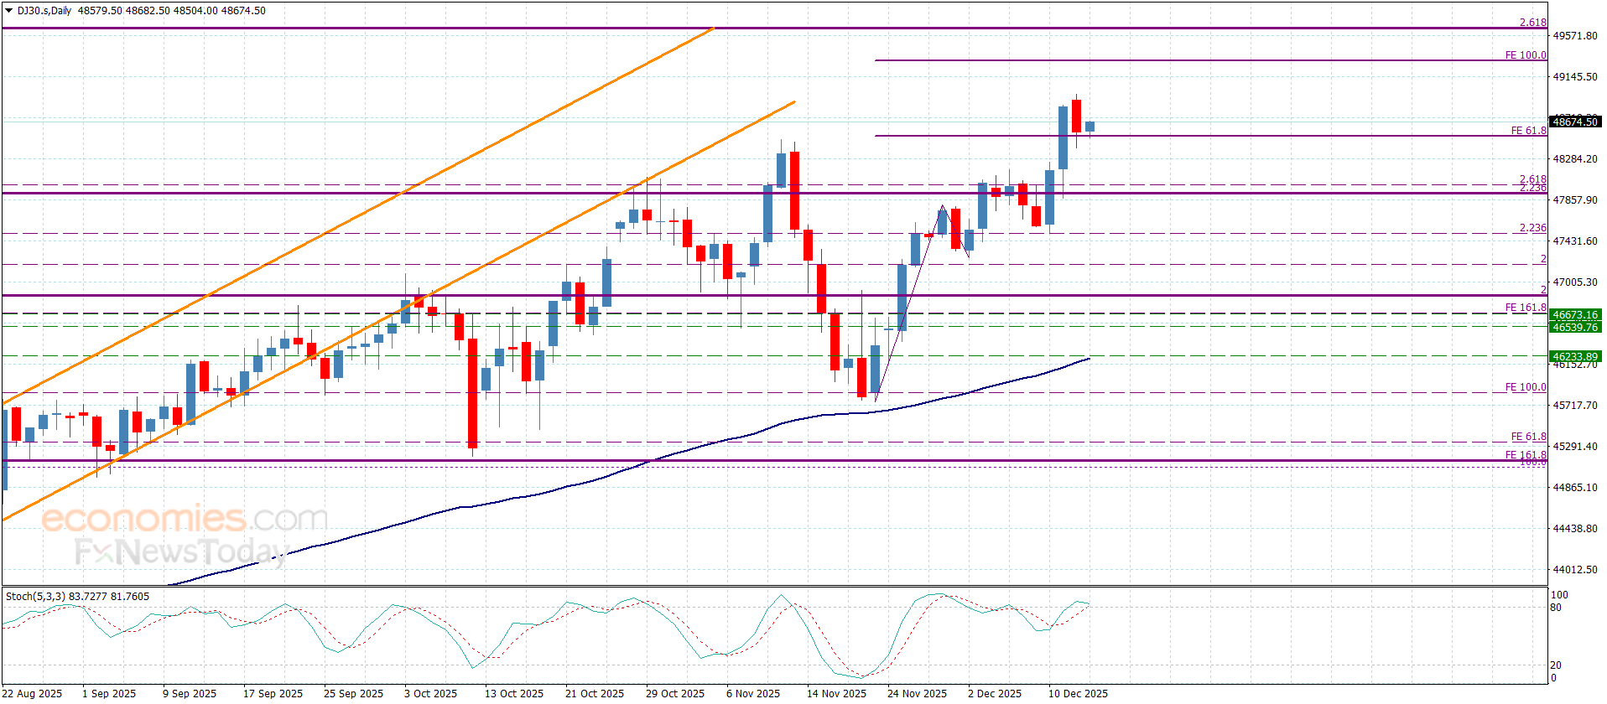Click the 6 Nov 2025 date label
This screenshot has width=1607, height=704.
tap(753, 693)
